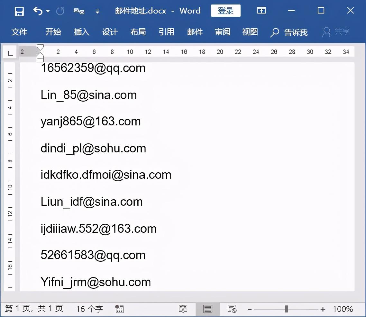Switch to Read Mode view
366x317 pixels.
click(x=183, y=308)
